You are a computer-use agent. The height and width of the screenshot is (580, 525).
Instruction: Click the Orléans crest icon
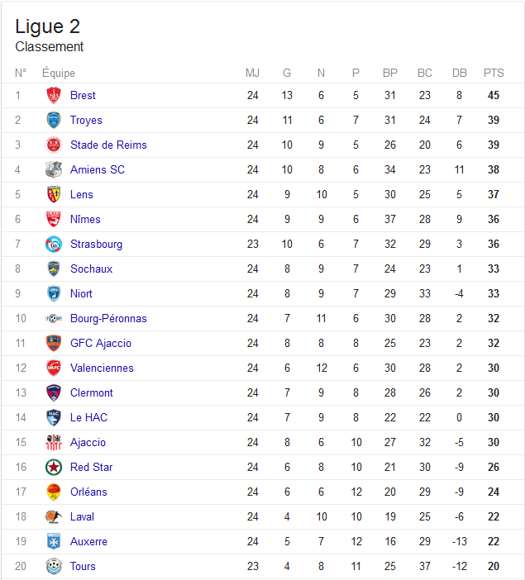point(54,492)
